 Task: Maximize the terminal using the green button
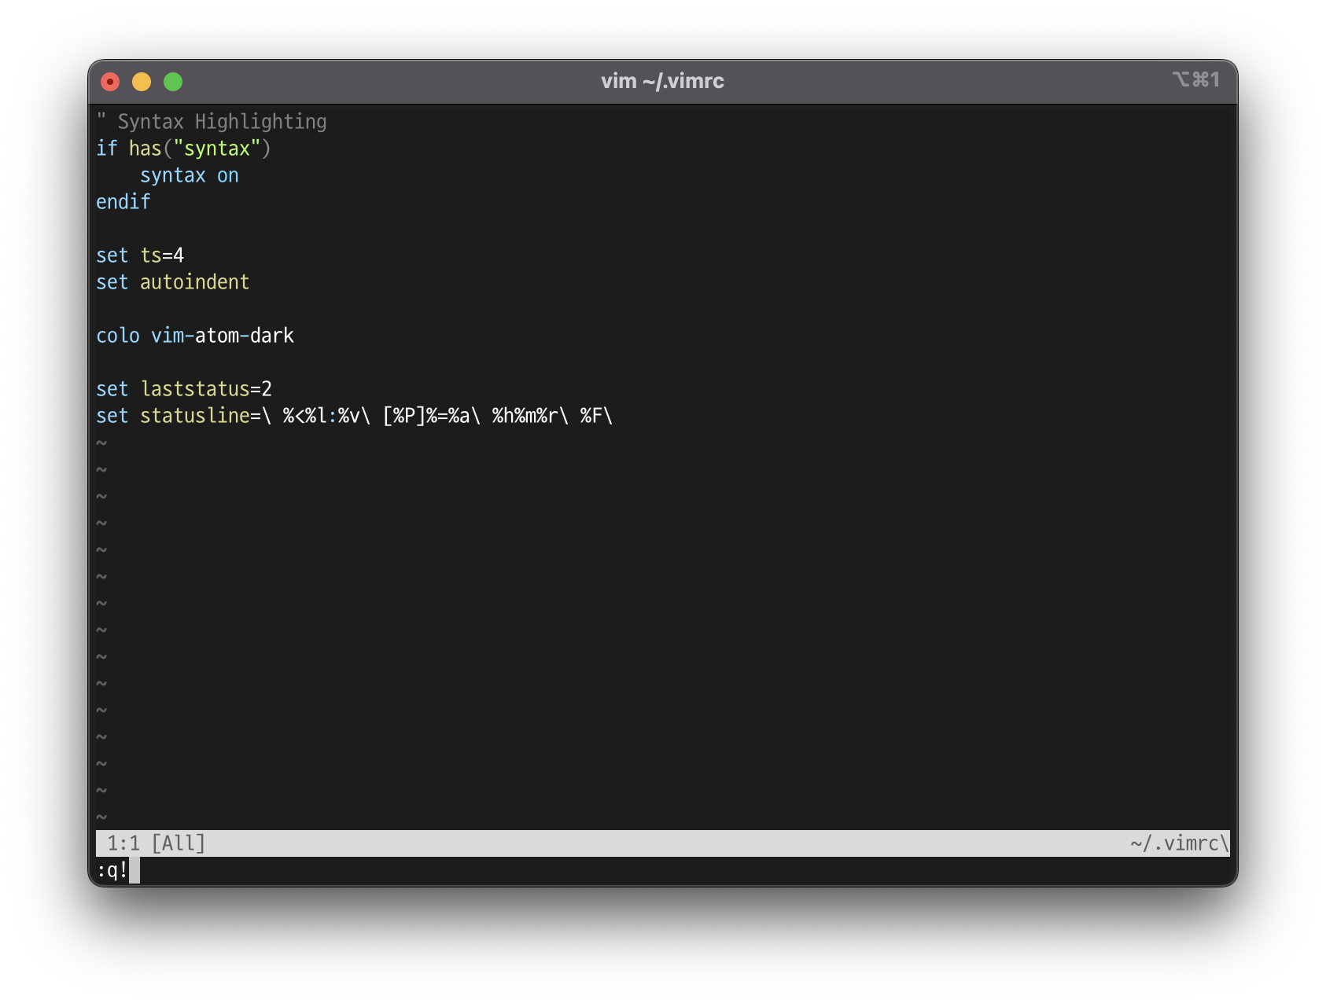[173, 82]
